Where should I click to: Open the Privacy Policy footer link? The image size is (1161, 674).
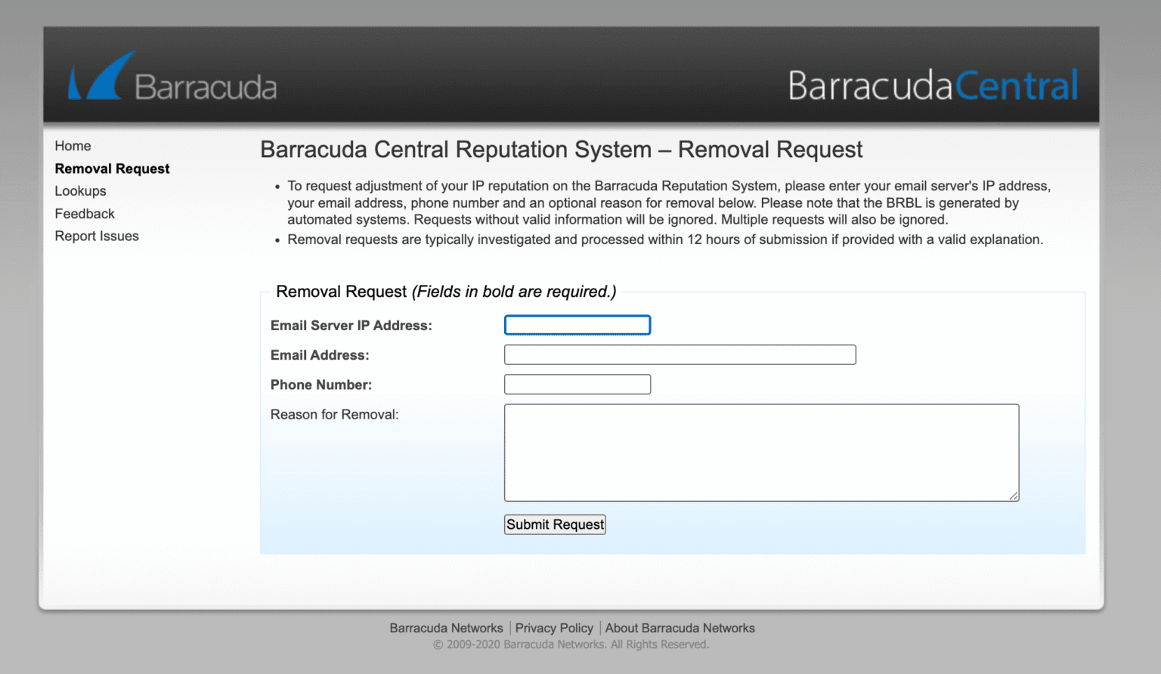(554, 628)
